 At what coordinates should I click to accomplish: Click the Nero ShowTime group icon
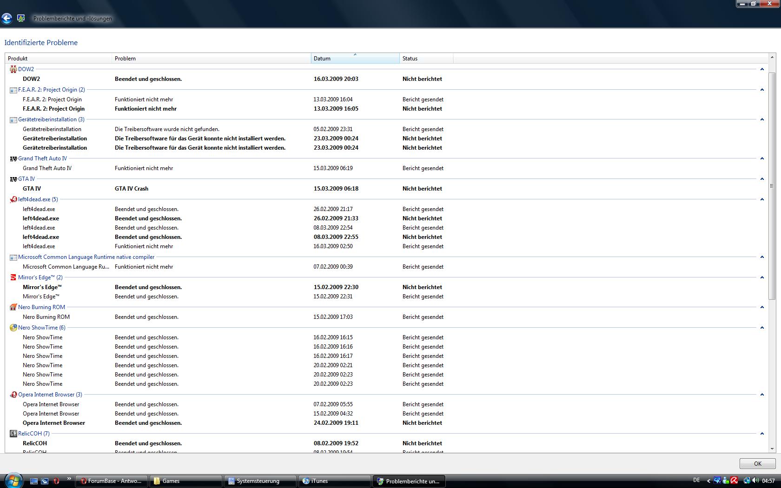click(x=13, y=328)
